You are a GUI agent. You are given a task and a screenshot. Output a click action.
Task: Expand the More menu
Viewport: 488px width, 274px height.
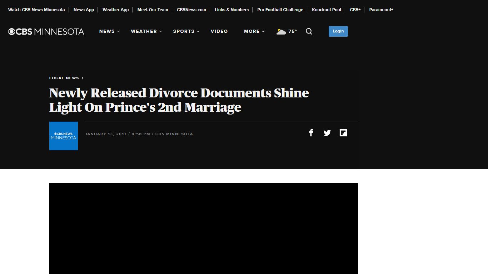254,31
